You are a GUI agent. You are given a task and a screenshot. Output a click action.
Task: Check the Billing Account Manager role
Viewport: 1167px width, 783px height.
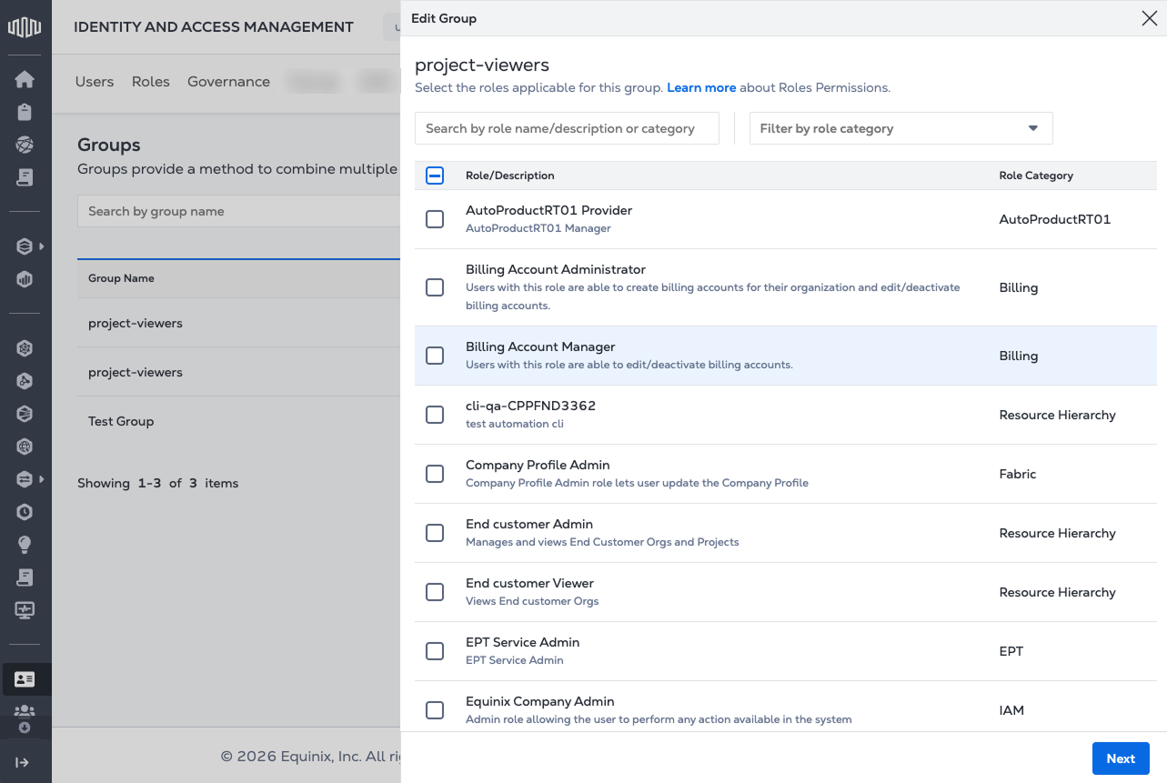(x=435, y=356)
